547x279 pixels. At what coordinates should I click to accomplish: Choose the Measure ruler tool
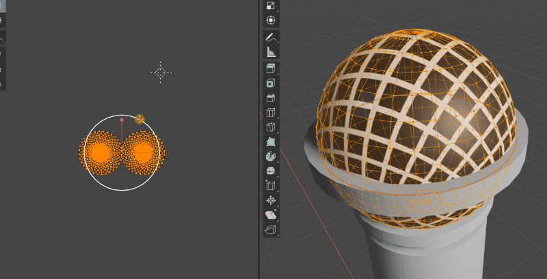[271, 51]
